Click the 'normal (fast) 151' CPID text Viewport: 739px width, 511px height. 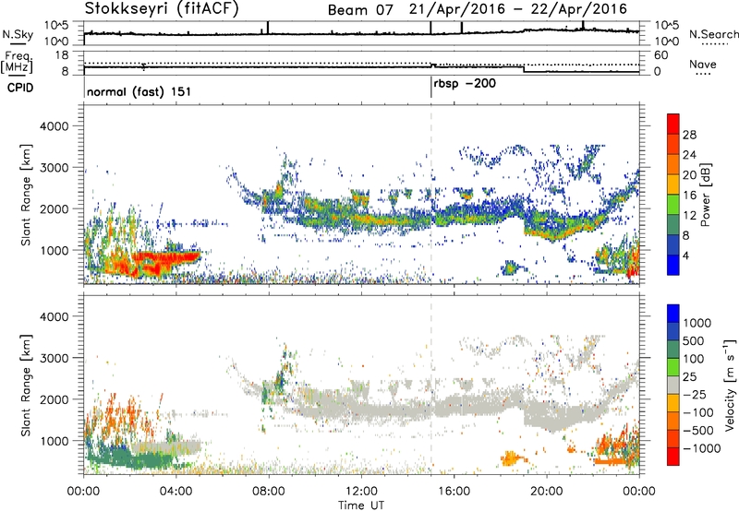tap(139, 91)
